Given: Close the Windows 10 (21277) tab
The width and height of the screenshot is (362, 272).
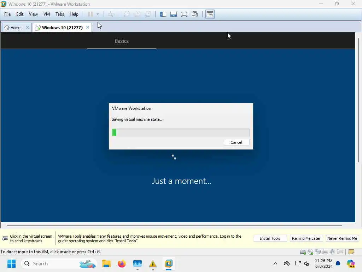Looking at the screenshot, I should point(88,27).
